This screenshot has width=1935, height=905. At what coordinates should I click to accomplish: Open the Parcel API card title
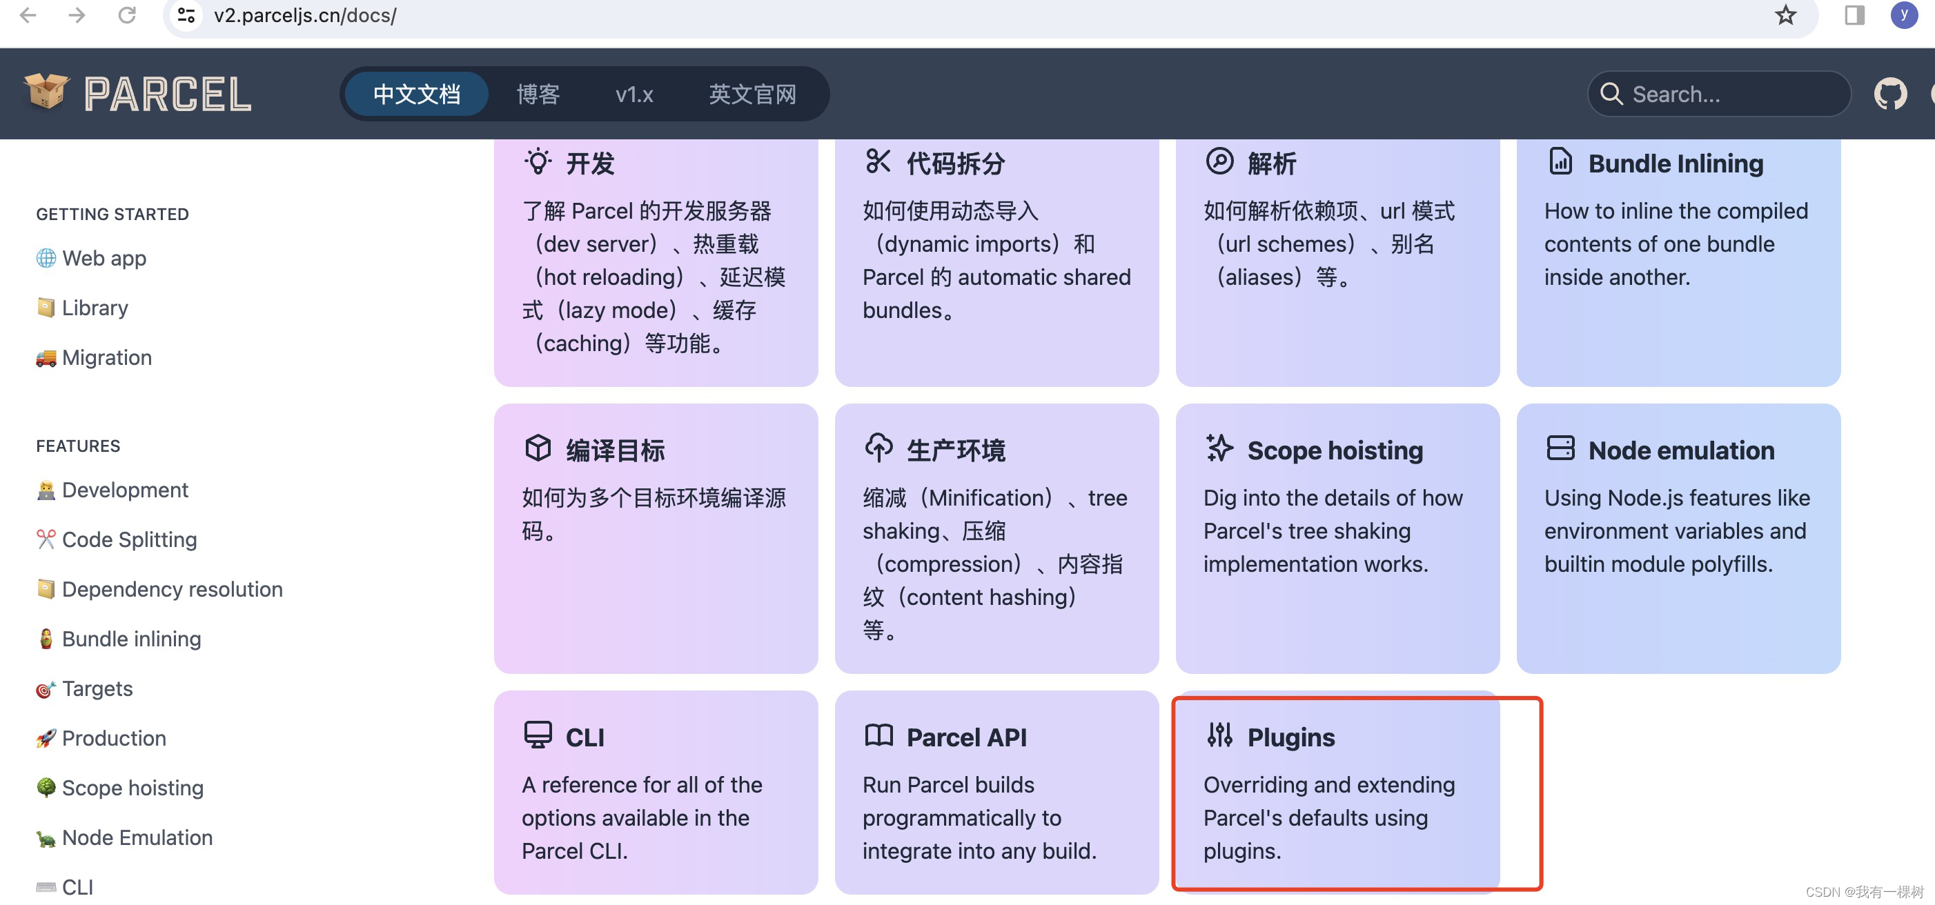(x=966, y=737)
